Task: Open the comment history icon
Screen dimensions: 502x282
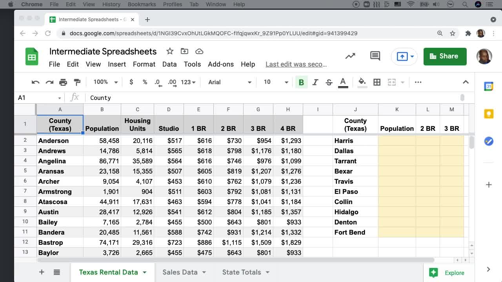Action: pyautogui.click(x=375, y=56)
